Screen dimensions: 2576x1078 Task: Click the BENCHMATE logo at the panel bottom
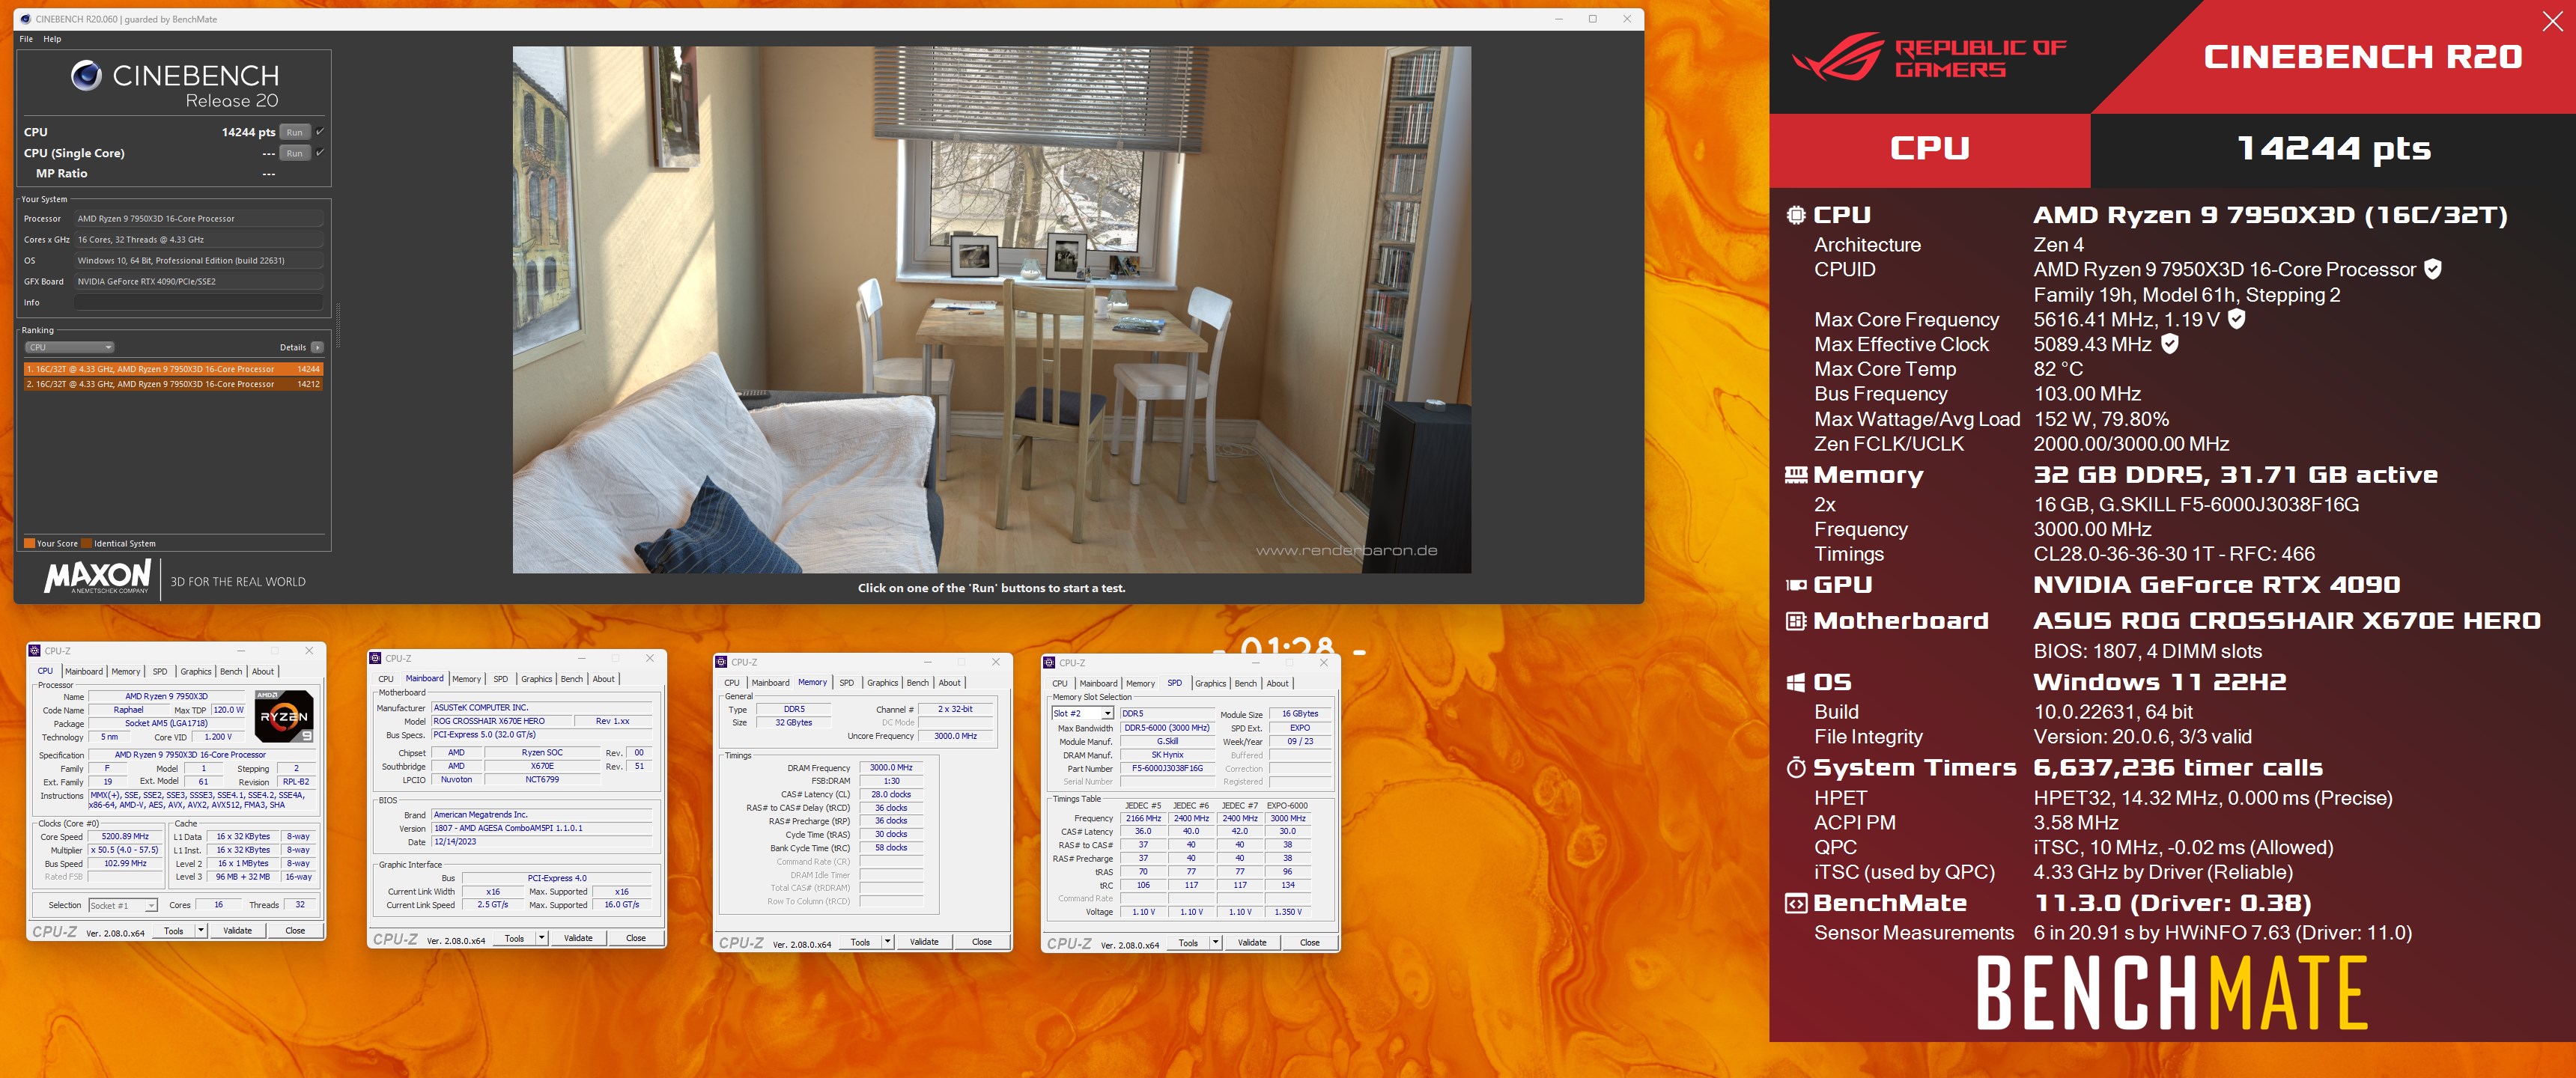[2172, 992]
